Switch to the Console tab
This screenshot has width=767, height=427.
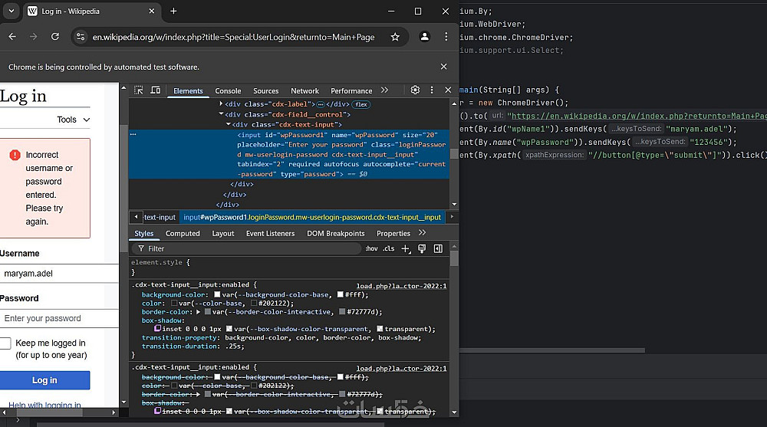coord(228,90)
